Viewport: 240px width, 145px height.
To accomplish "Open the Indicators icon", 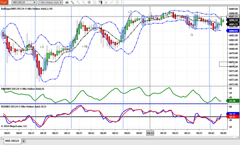I will pyautogui.click(x=106, y=2).
